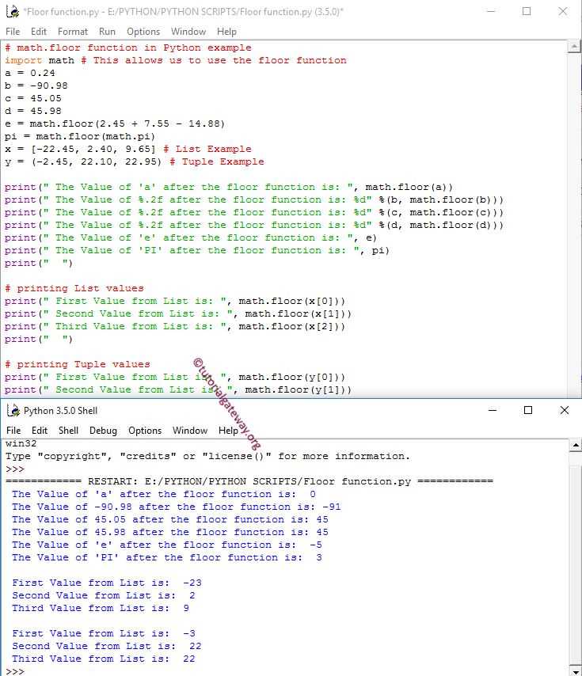The width and height of the screenshot is (582, 676).
Task: Click the IDLE icon in editor title bar
Action: (x=13, y=11)
